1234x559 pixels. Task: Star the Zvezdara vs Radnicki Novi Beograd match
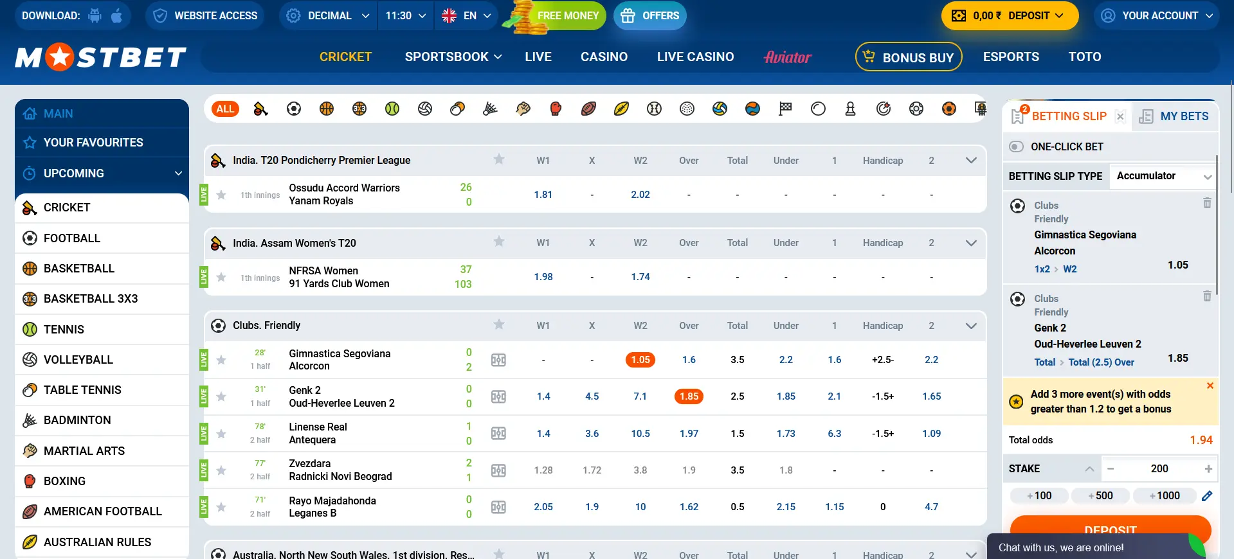tap(221, 470)
